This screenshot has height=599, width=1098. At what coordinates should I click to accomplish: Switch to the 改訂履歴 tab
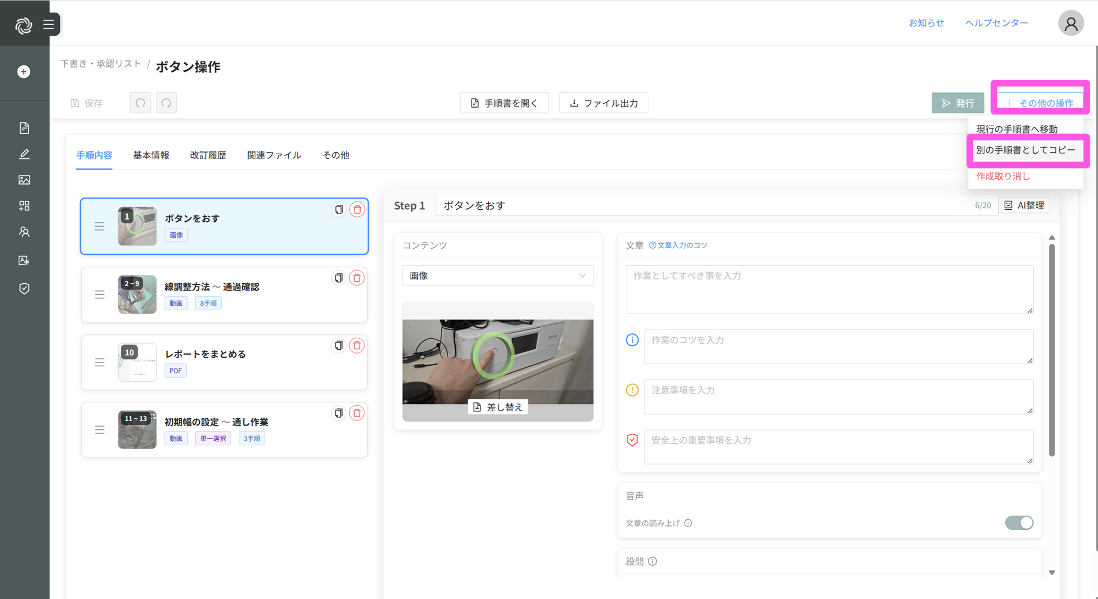point(208,155)
